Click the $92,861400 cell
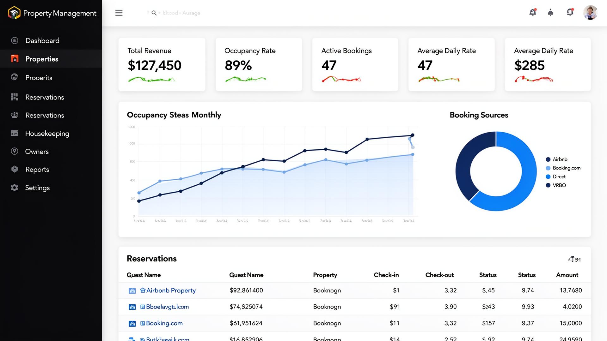This screenshot has height=341, width=607. pyautogui.click(x=246, y=290)
